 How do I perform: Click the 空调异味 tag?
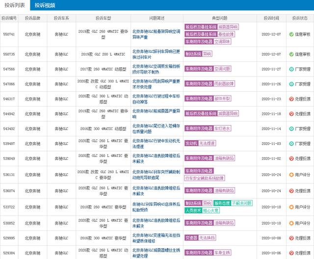[222, 42]
